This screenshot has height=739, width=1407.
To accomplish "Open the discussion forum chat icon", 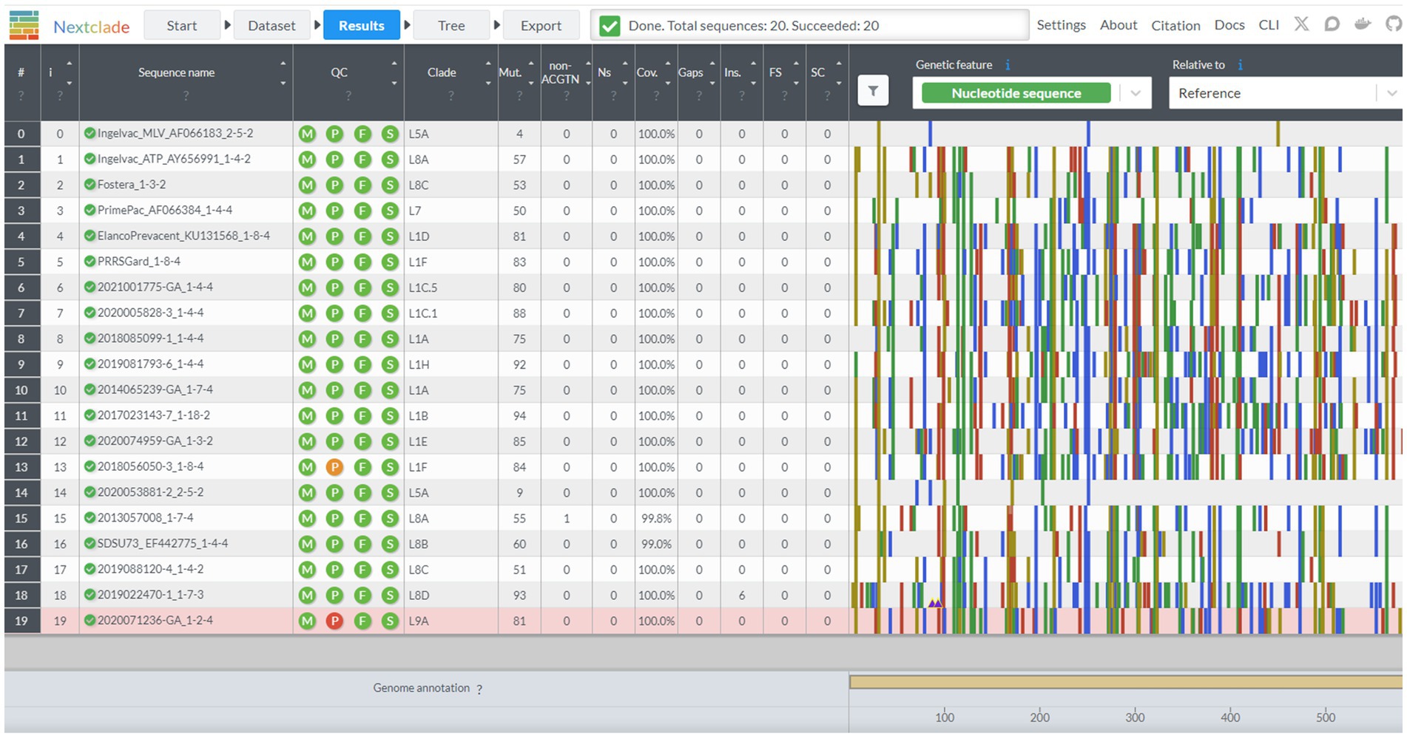I will click(1332, 24).
